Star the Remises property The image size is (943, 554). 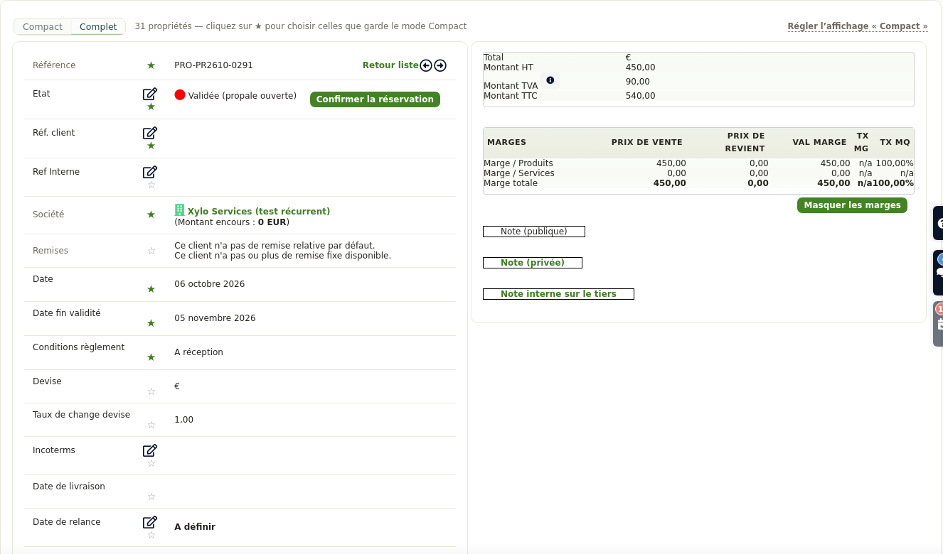coord(151,251)
